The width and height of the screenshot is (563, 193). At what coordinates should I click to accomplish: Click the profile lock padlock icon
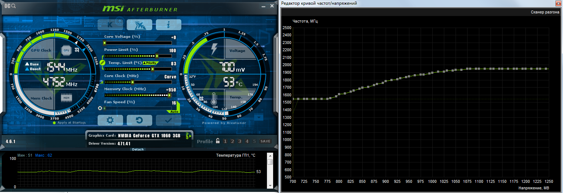click(217, 141)
